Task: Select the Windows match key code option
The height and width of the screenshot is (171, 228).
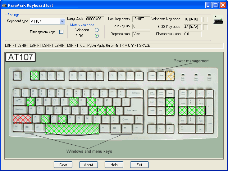Action: coord(97,30)
